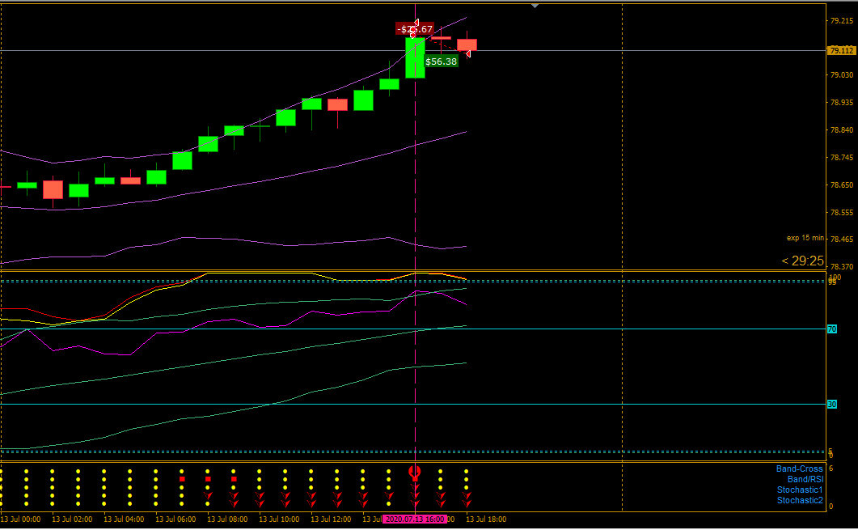Click the chart shift triangle on top border
The image size is (858, 530).
coord(535,6)
